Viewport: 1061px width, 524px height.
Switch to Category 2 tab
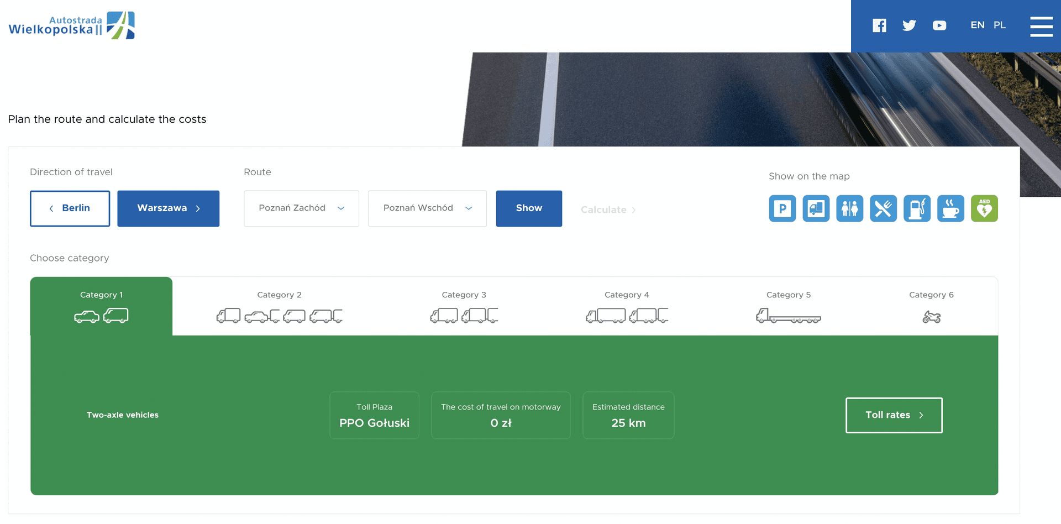pos(279,306)
